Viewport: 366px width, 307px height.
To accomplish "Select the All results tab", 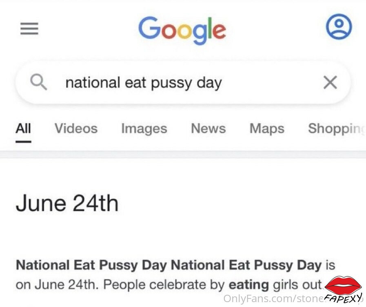I will 23,128.
